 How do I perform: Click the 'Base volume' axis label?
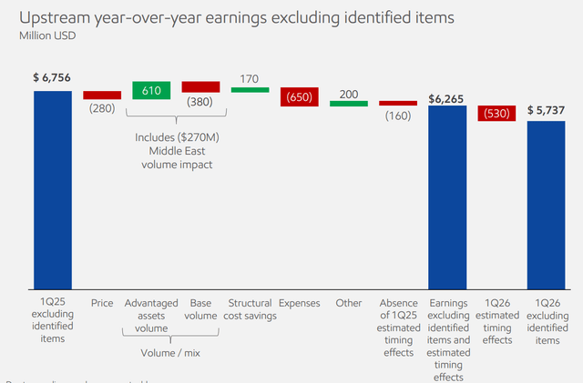pyautogui.click(x=200, y=309)
